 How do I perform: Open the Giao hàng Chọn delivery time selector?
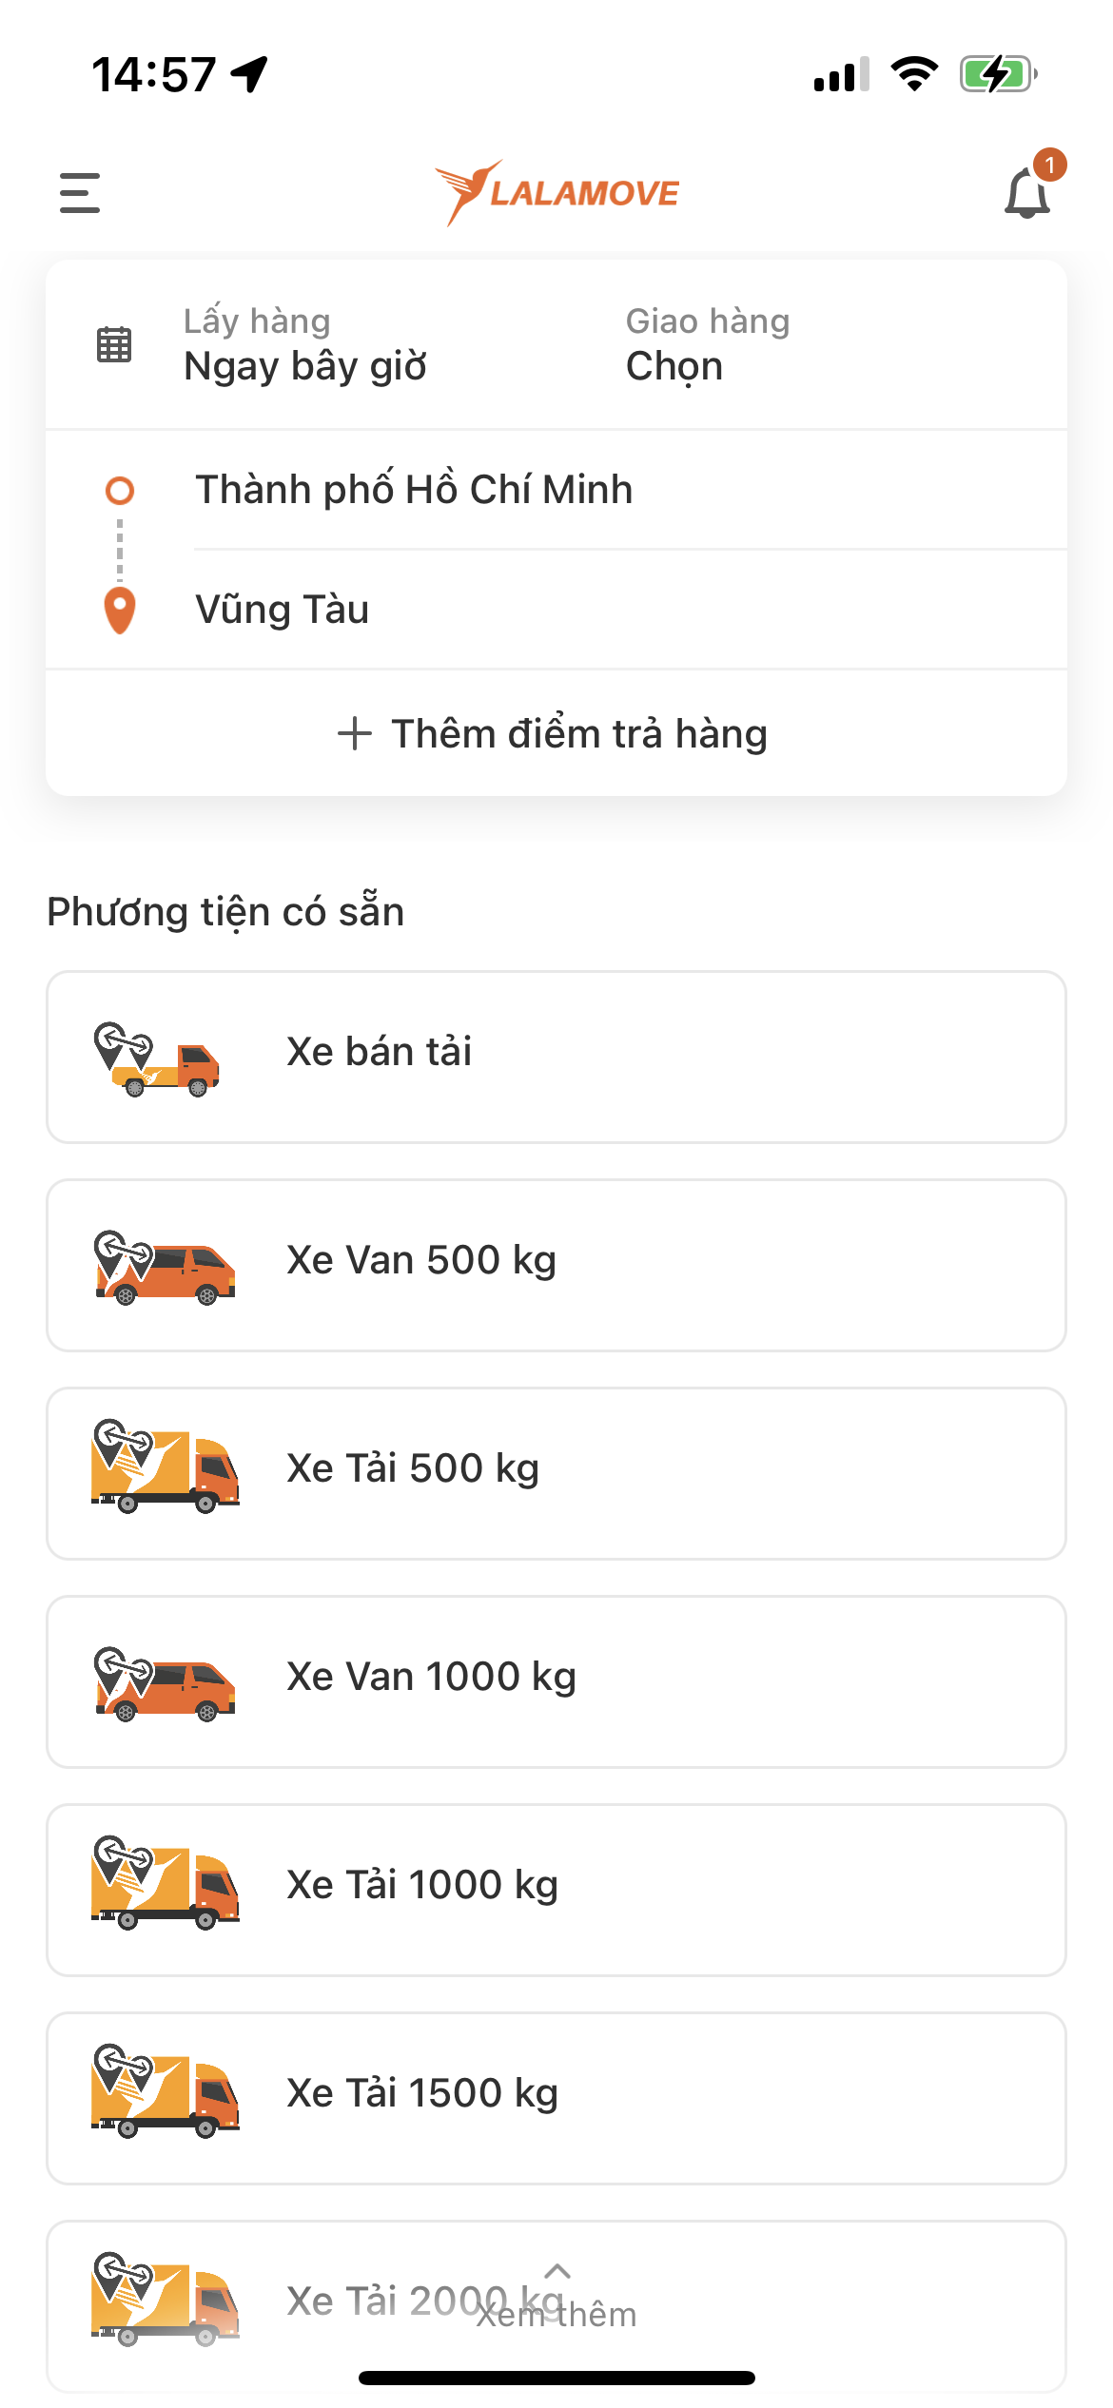(708, 344)
